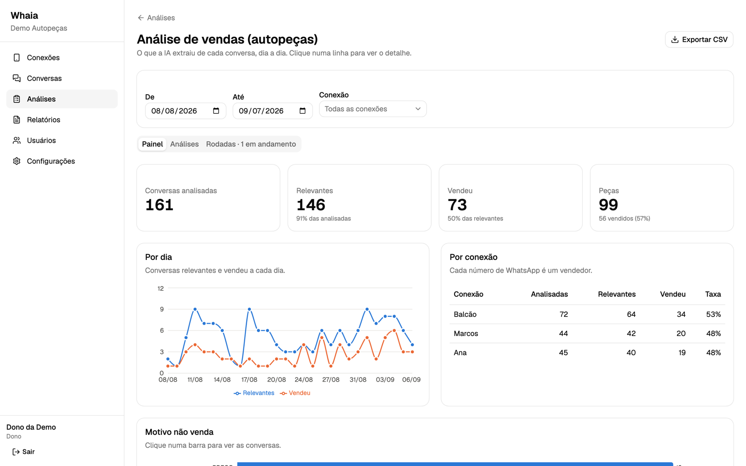Viewport: 746px width, 466px height.
Task: Open Conversas in the sidebar
Action: [x=62, y=78]
